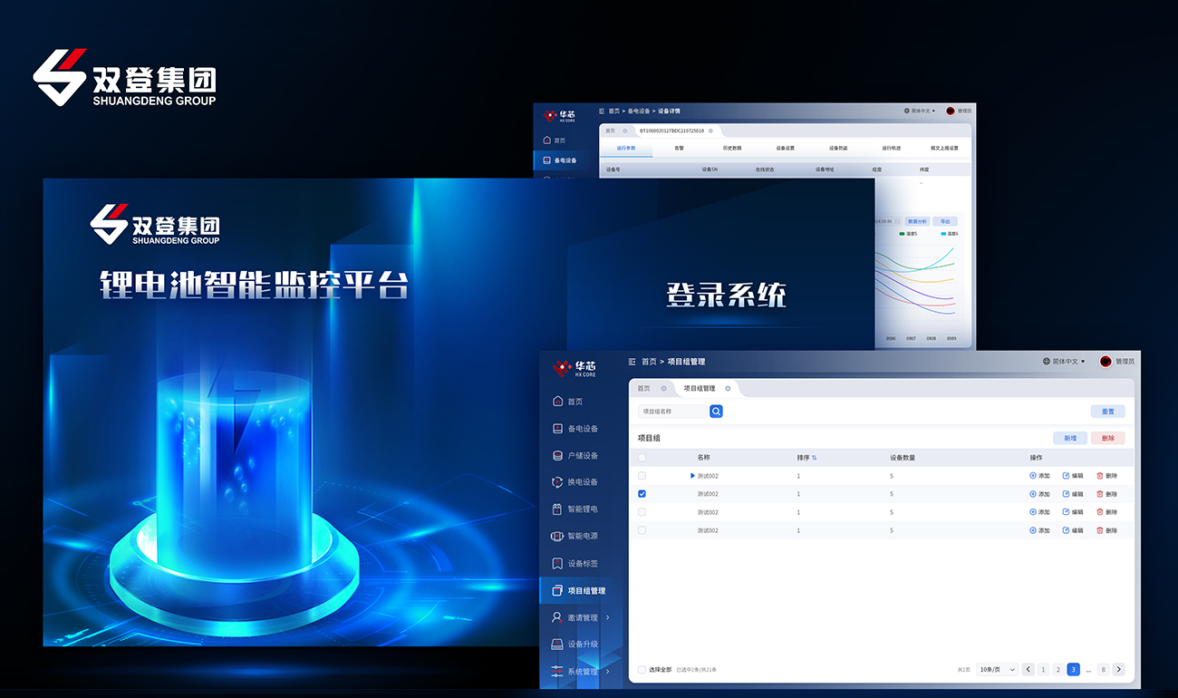Tick the 选择全部 checkbox
Screen dimensions: 1178x698
tap(642, 670)
